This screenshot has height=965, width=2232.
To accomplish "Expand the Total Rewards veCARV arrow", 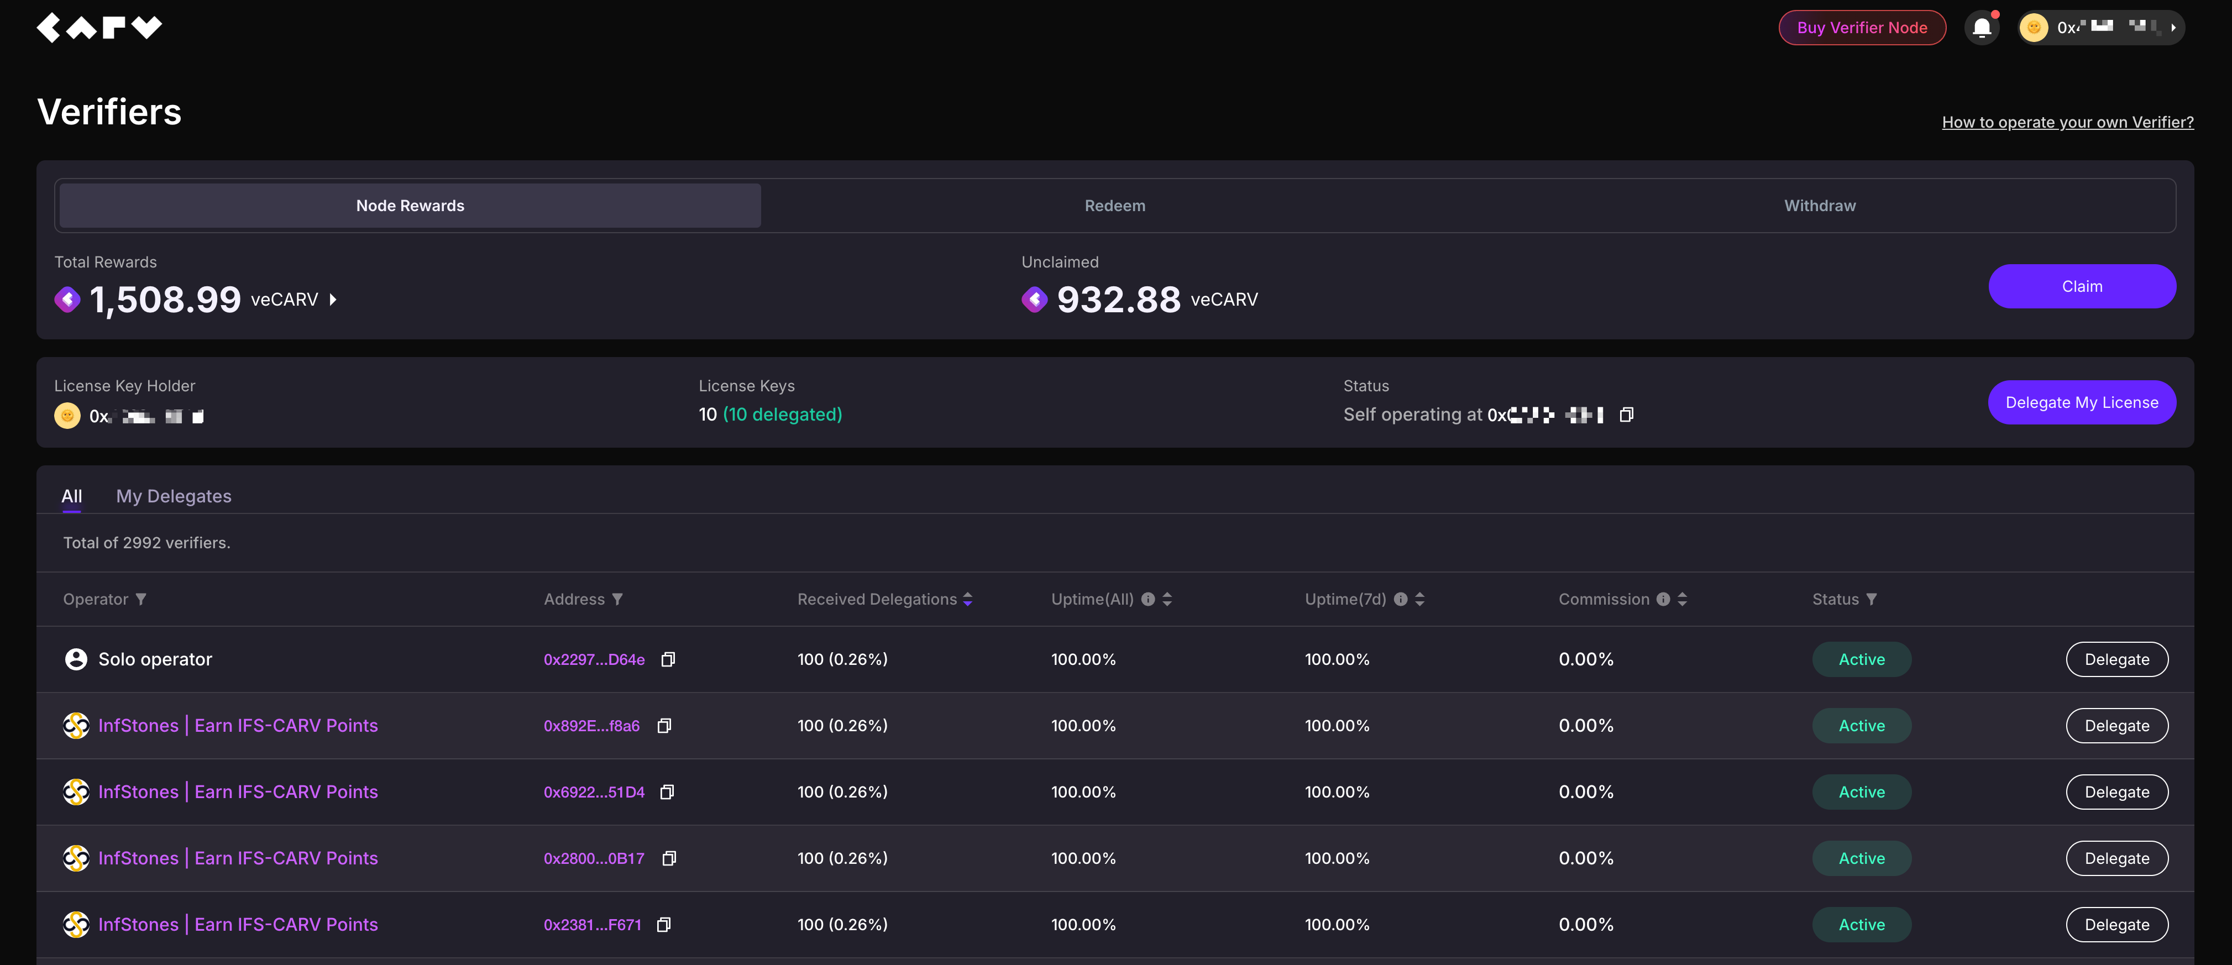I will tap(333, 300).
